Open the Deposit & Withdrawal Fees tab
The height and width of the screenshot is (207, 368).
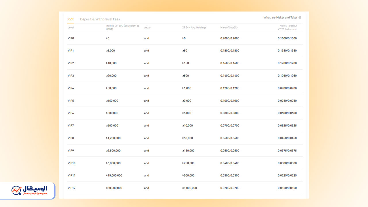pos(100,19)
